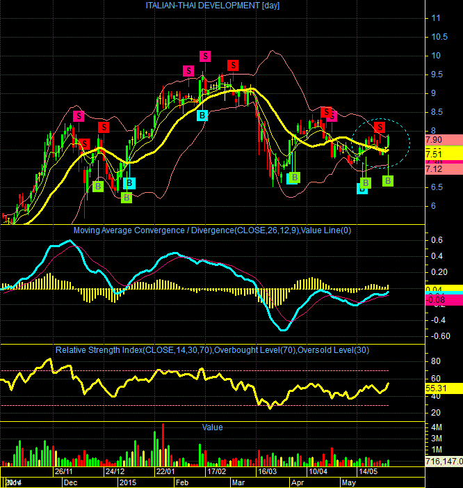This screenshot has width=463, height=488.
Task: Select the 4M volume axis label
Action: (x=437, y=427)
